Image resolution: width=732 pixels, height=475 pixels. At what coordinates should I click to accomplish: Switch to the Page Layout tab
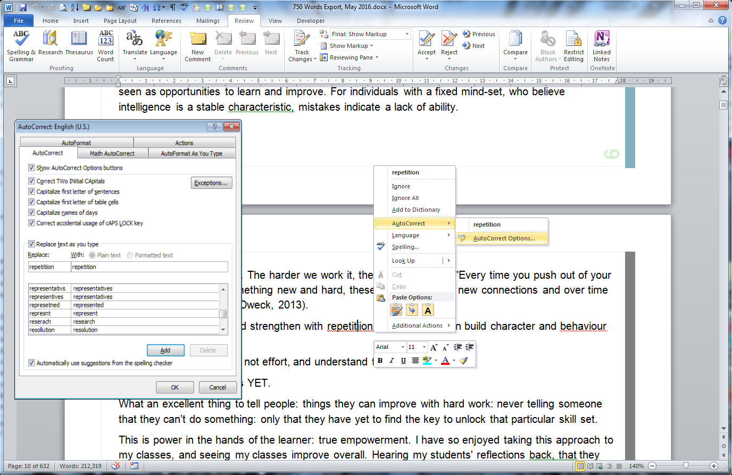click(120, 21)
